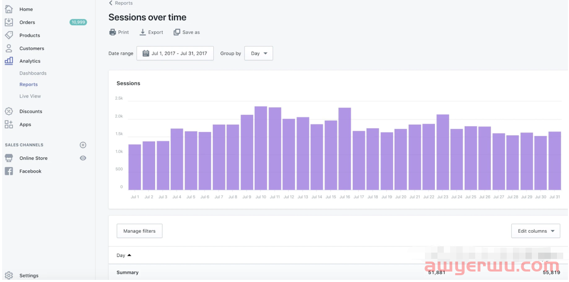Click the Jul 10 bar in chart

(x=261, y=148)
